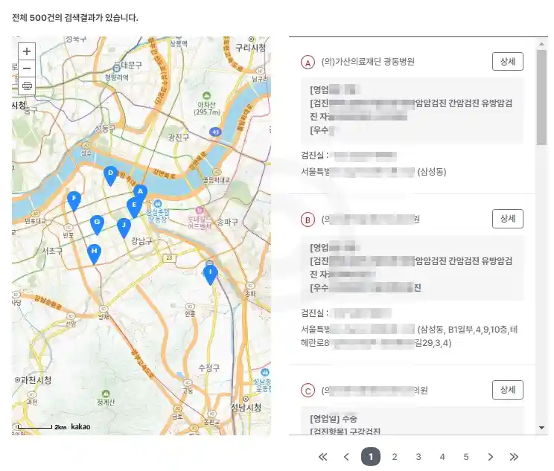Go to results page 5
The height and width of the screenshot is (471, 554).
point(466,457)
